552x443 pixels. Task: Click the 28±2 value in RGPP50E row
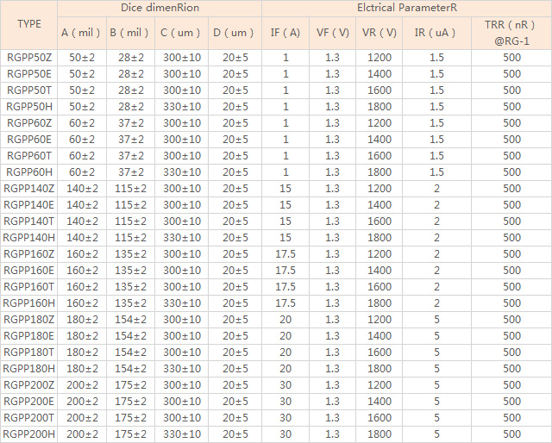pos(131,74)
